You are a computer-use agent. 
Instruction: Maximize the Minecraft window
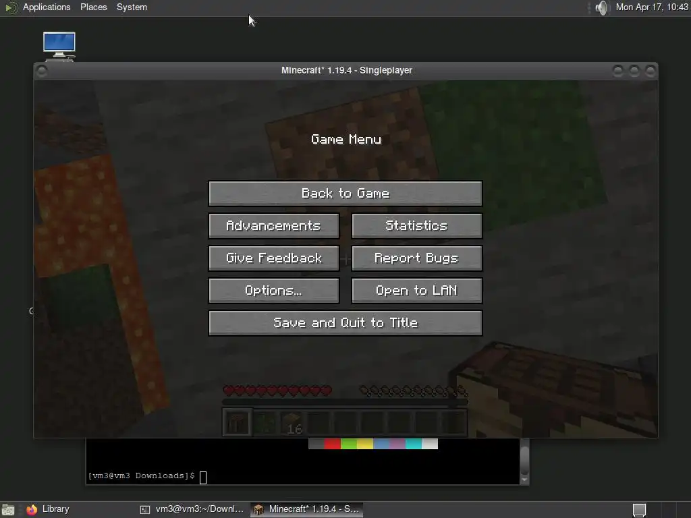(x=634, y=70)
